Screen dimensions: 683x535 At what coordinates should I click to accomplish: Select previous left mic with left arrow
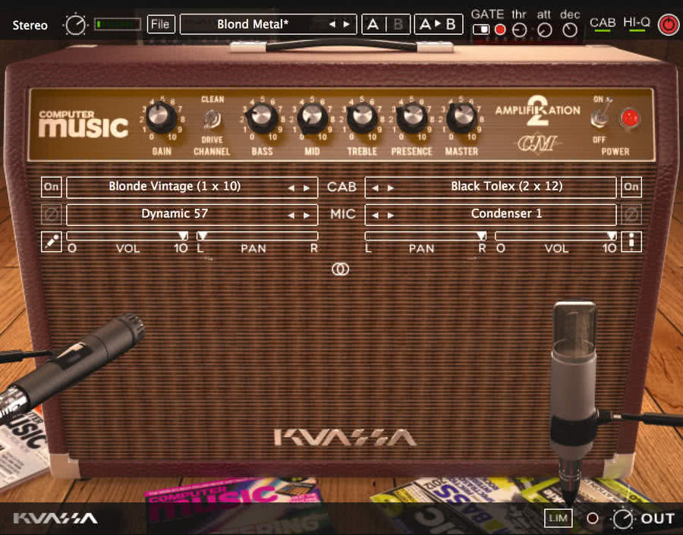coord(291,216)
